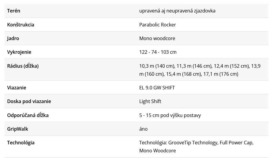Select the Mono woodcore value
The width and height of the screenshot is (276, 158).
pyautogui.click(x=157, y=38)
